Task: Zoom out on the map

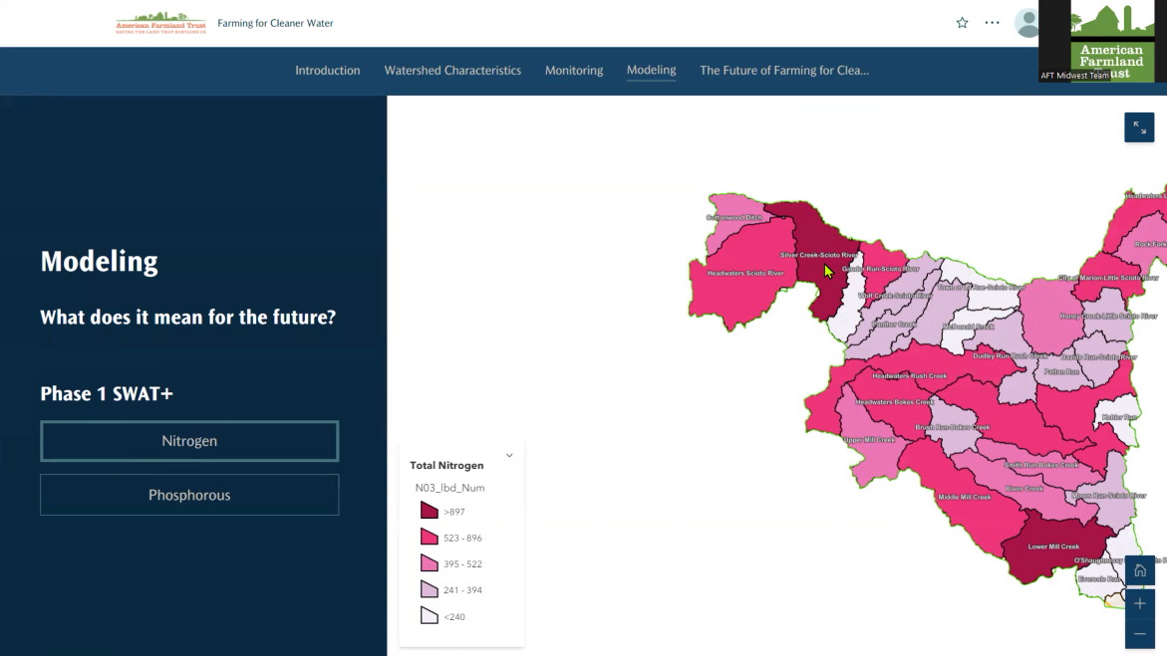Action: pyautogui.click(x=1139, y=633)
